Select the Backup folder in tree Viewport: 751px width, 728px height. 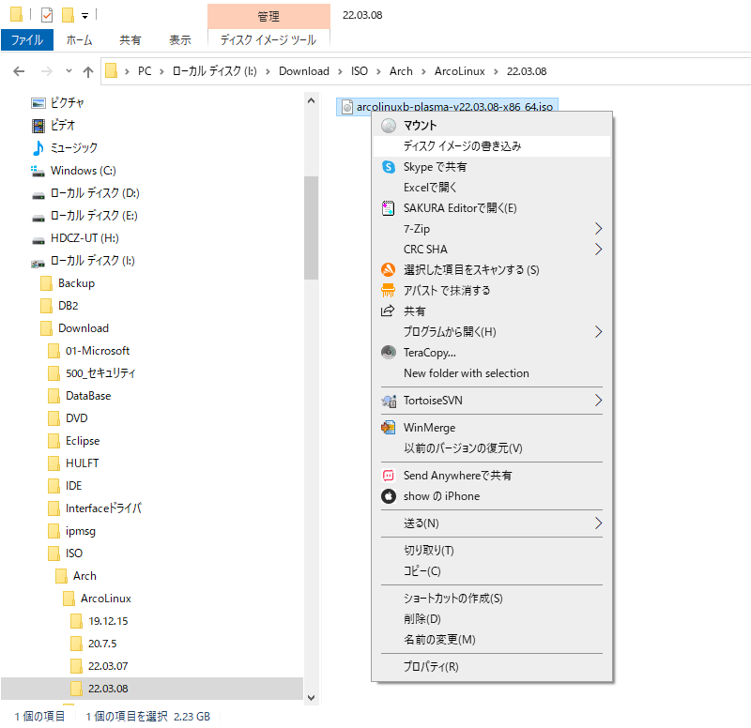(76, 283)
